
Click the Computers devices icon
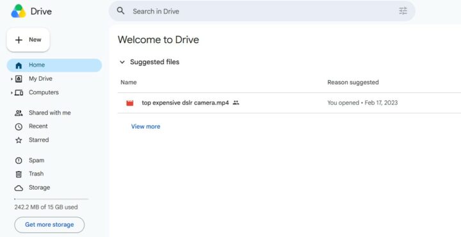pyautogui.click(x=19, y=93)
